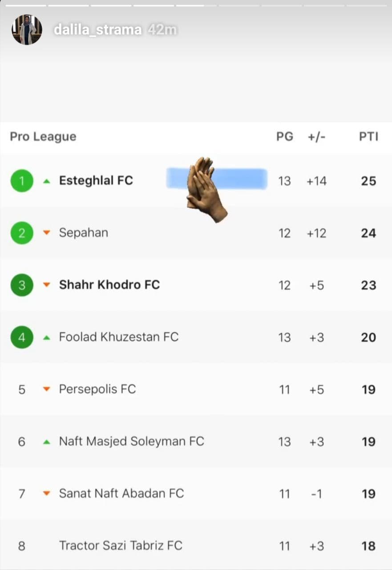Open dalila_strama profile picture
This screenshot has width=392, height=570.
click(27, 30)
